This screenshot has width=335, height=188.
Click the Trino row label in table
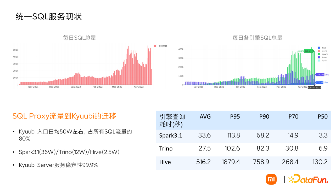pyautogui.click(x=166, y=149)
